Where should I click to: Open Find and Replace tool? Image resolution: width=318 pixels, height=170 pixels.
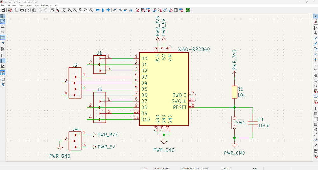[x=58, y=10]
